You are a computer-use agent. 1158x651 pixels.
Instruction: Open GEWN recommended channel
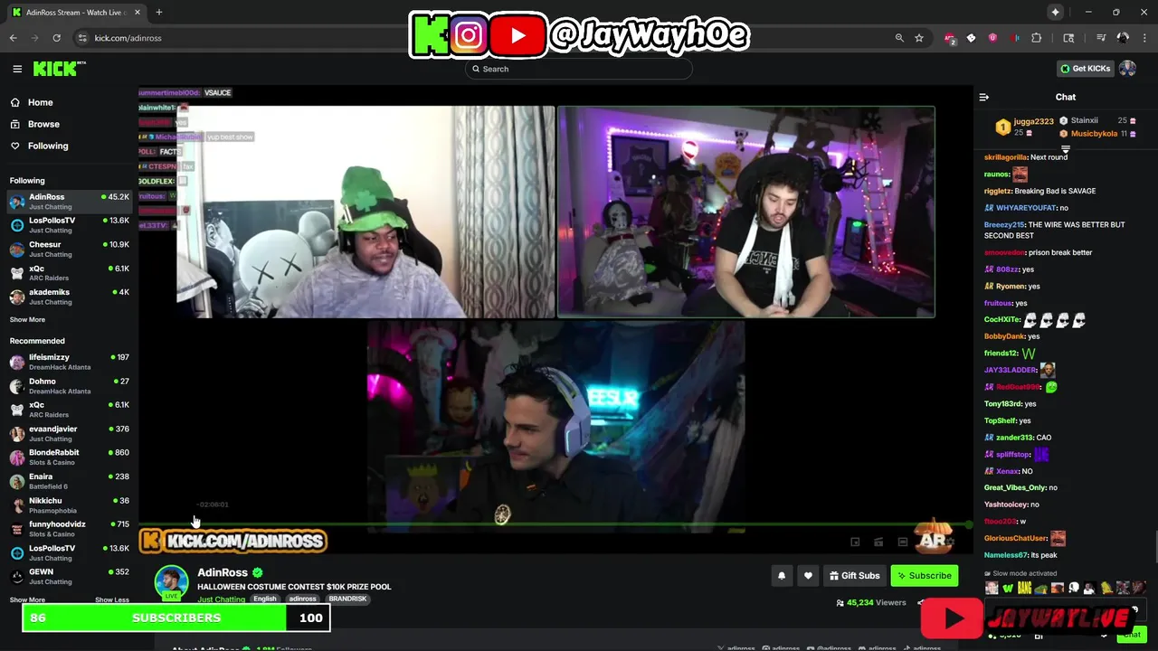(70, 576)
